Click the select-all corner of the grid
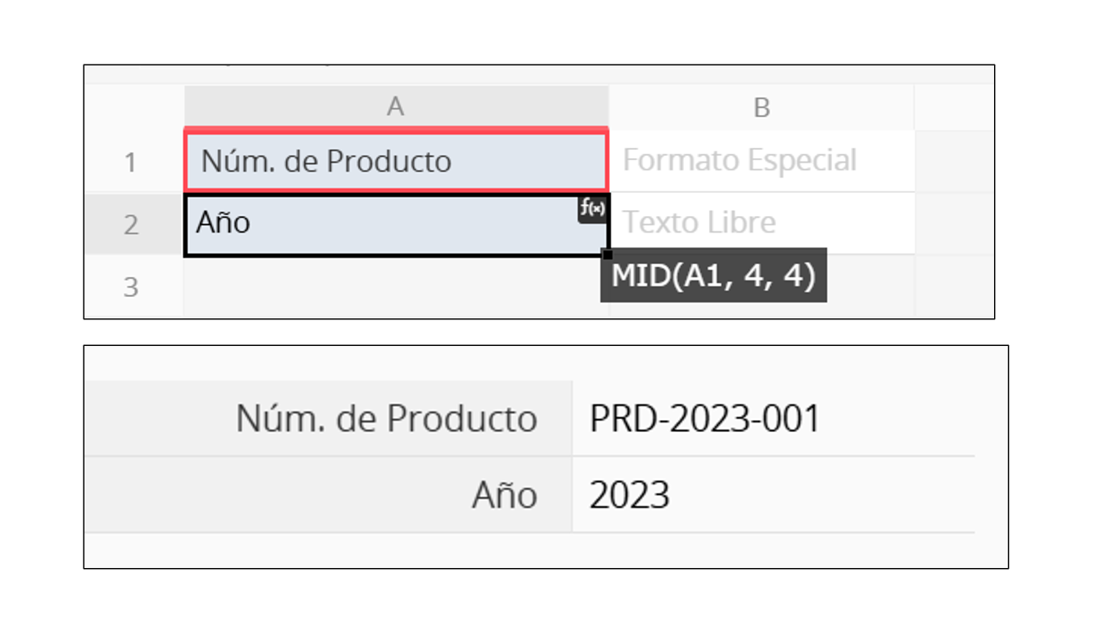This screenshot has width=1100, height=636. pos(134,107)
